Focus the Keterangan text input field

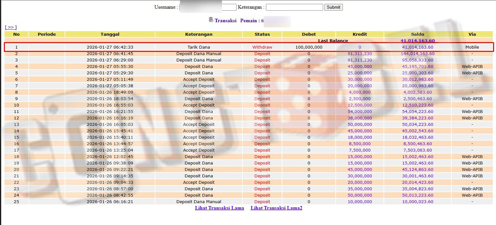(294, 7)
